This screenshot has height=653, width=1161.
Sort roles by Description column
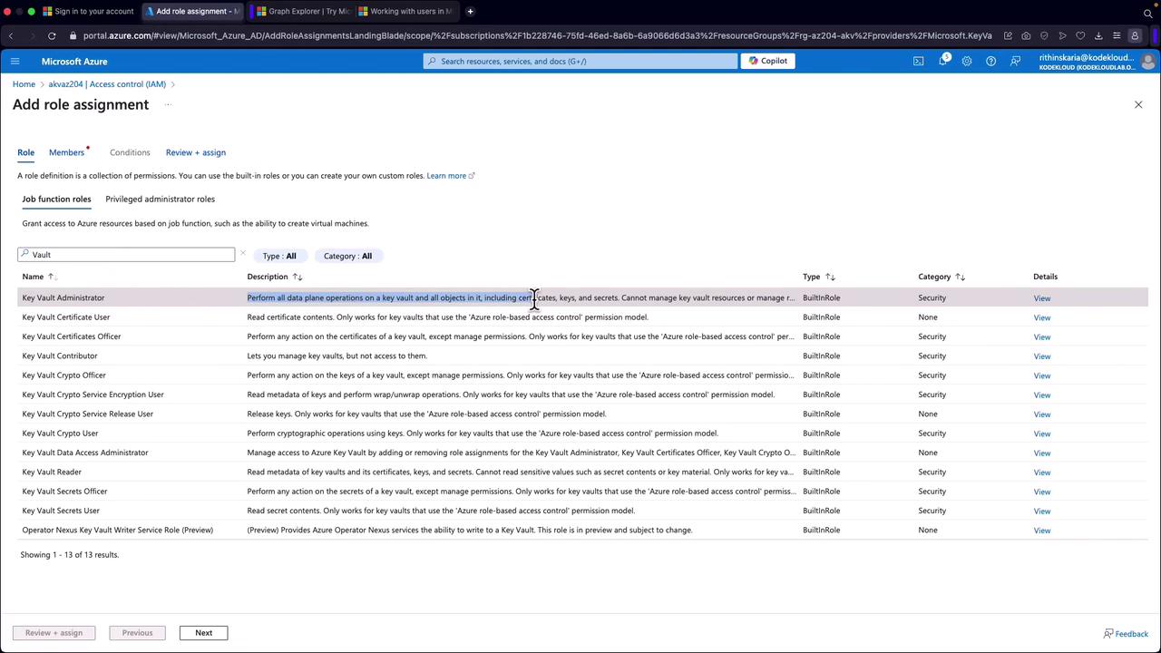click(x=275, y=277)
